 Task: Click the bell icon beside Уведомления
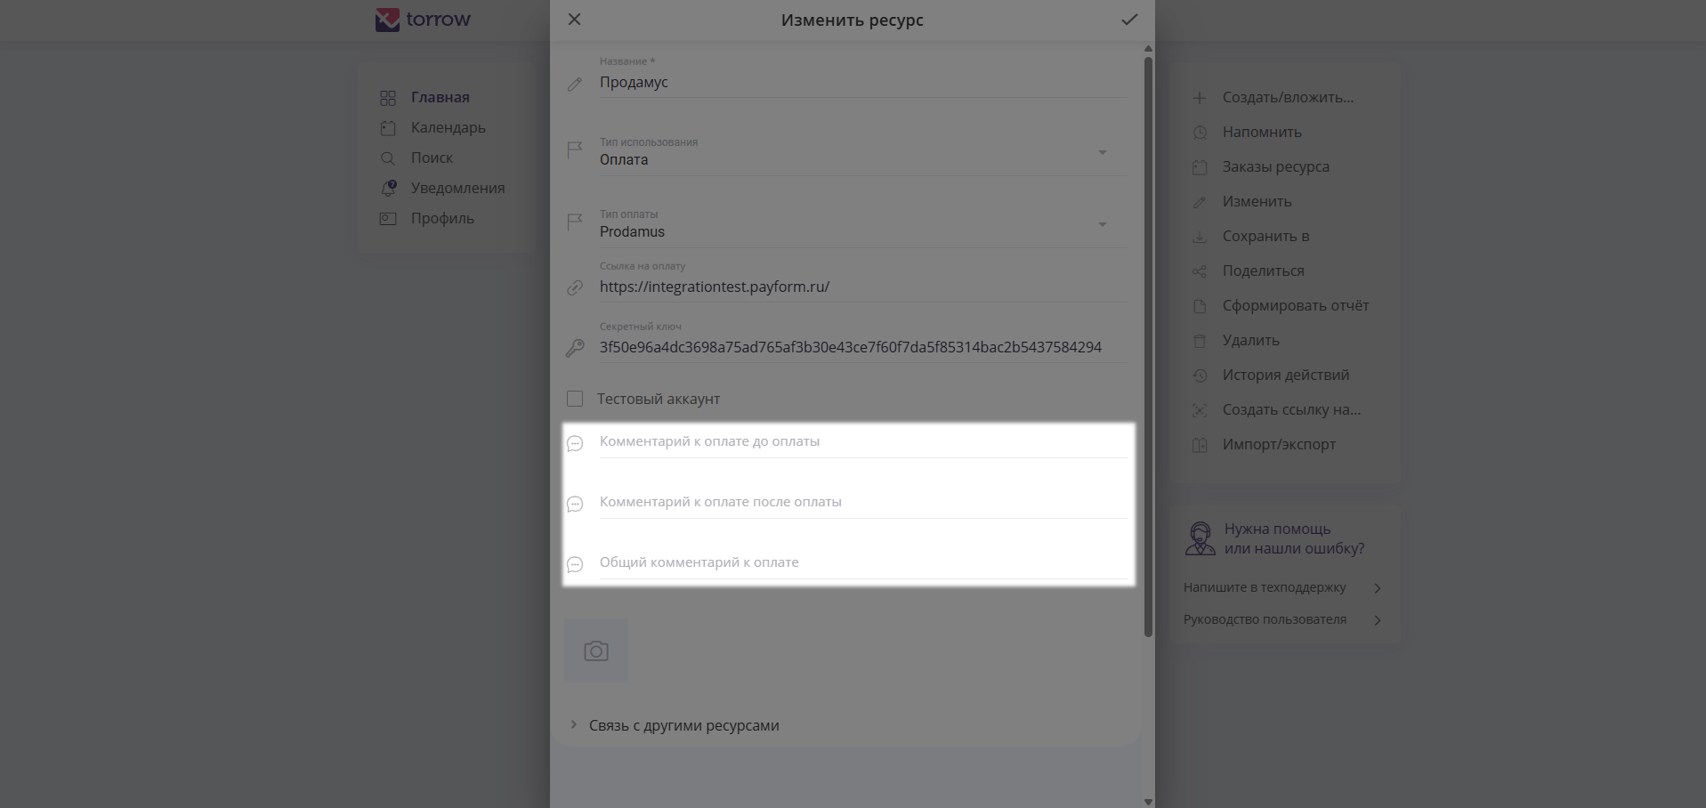388,189
